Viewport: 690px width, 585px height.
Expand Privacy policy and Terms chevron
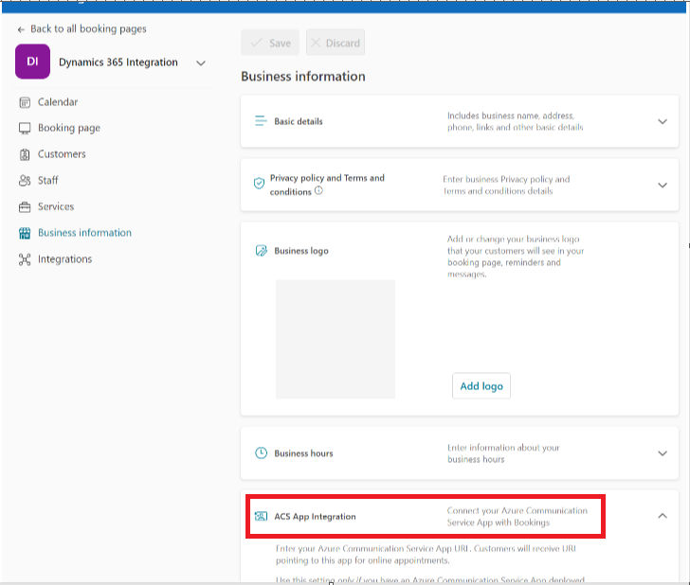[663, 186]
